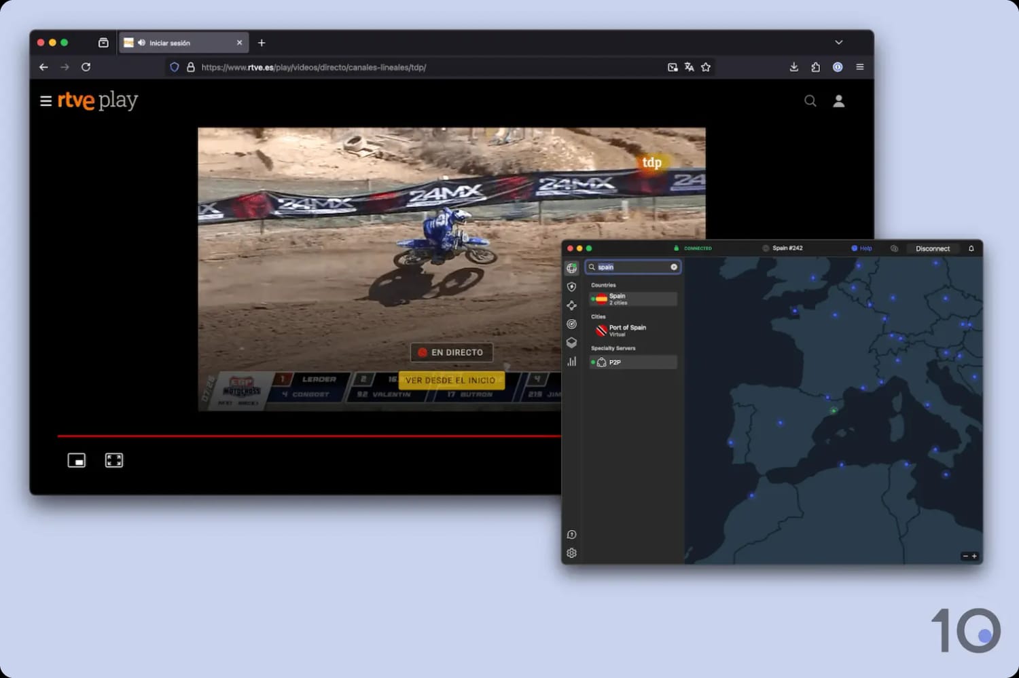
Task: Open the VPN help bubble sidebar icon
Action: click(571, 535)
